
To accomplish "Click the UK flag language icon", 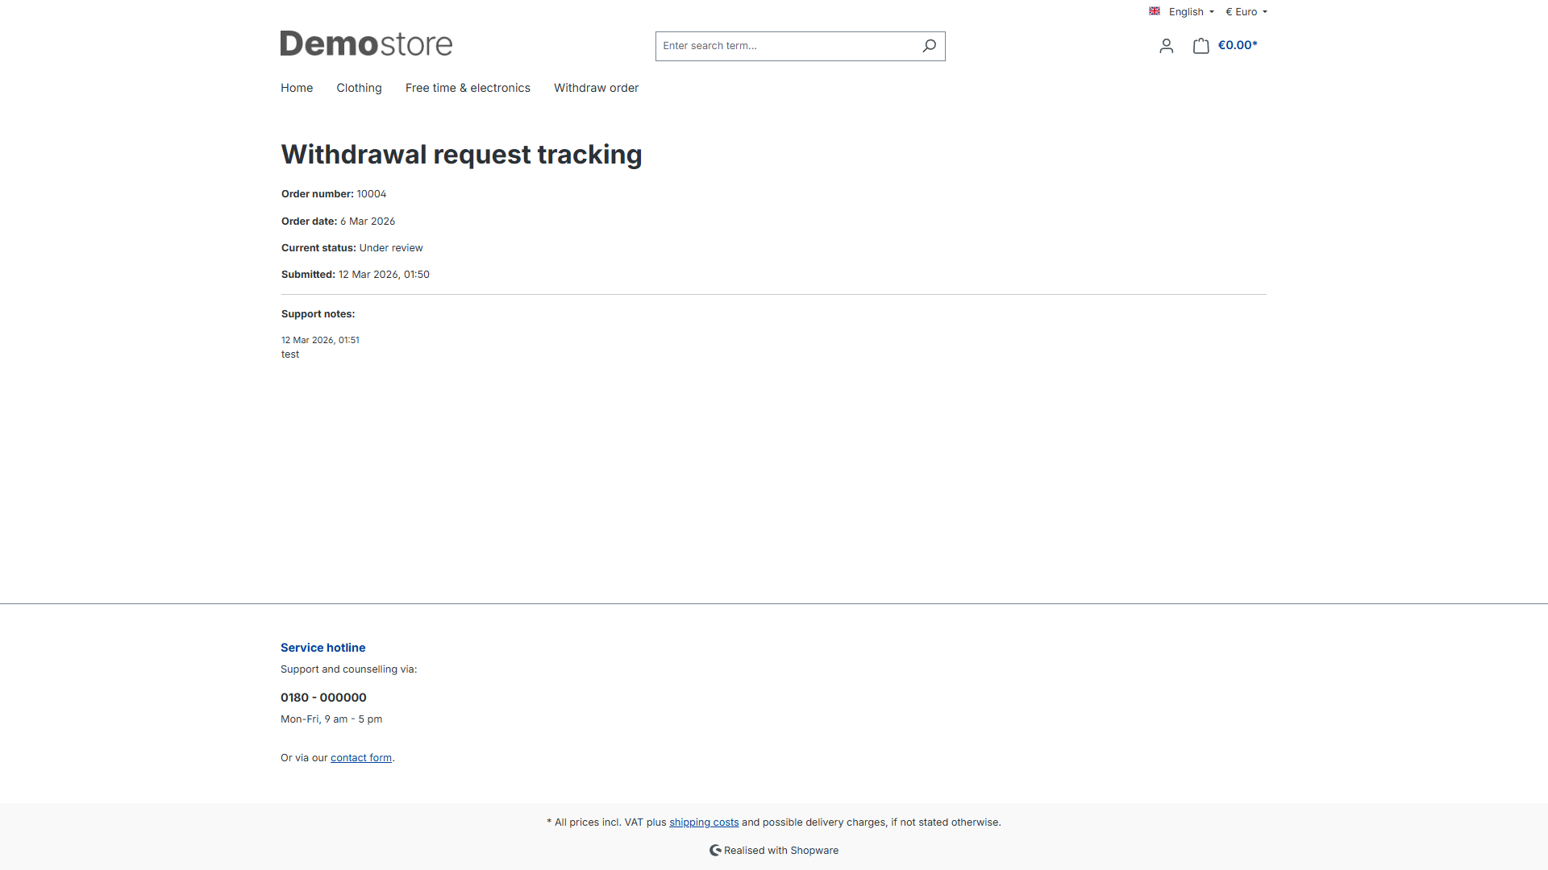I will click(1155, 11).
